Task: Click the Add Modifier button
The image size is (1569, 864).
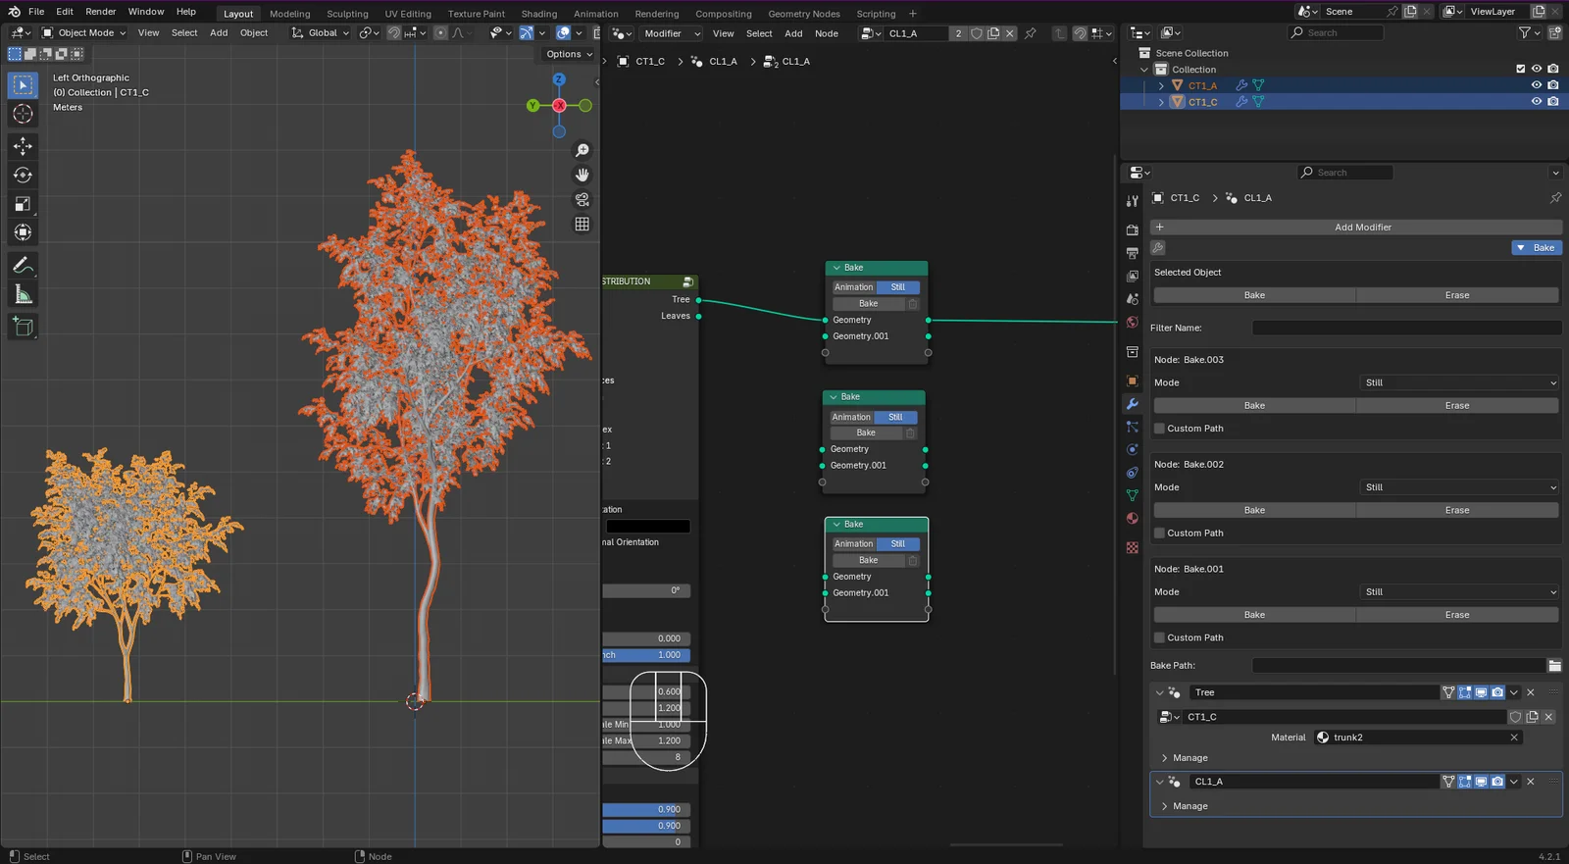Action: click(1362, 228)
